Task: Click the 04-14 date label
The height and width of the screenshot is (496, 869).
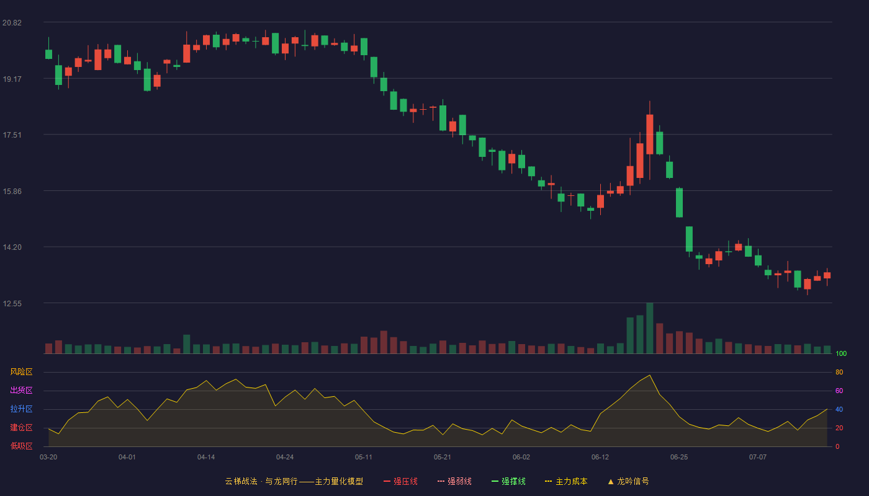Action: tap(206, 457)
